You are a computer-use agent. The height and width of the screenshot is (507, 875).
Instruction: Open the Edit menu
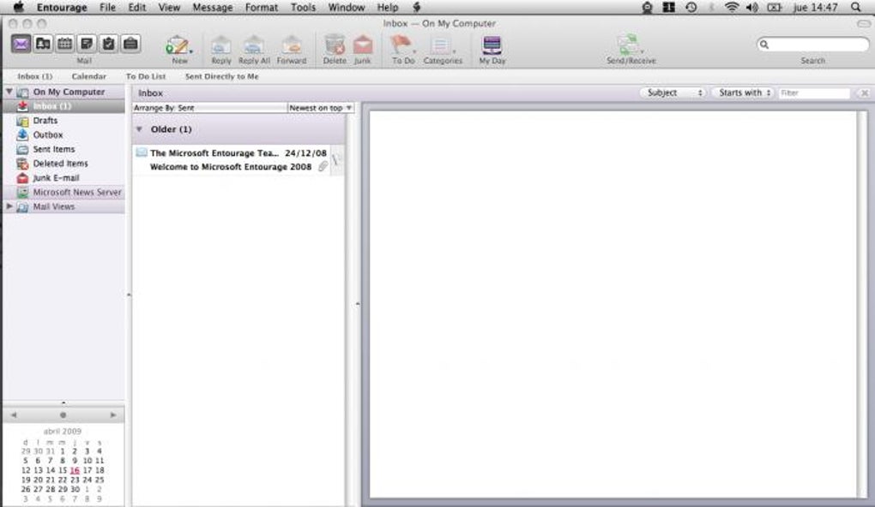[x=136, y=7]
